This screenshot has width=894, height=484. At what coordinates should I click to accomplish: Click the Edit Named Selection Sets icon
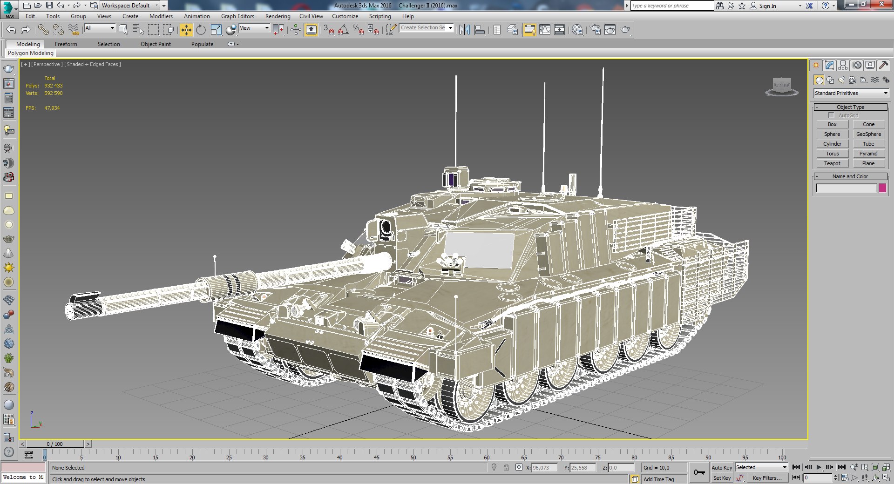click(391, 30)
